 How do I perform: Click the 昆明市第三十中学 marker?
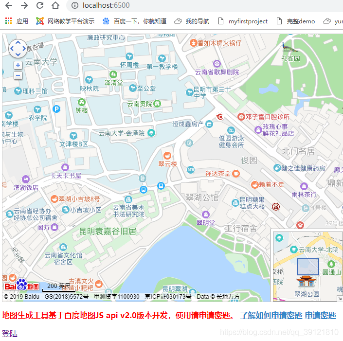(189, 92)
